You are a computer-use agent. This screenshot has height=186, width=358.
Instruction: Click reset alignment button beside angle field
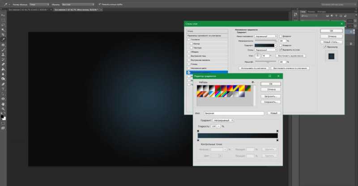click(290, 56)
